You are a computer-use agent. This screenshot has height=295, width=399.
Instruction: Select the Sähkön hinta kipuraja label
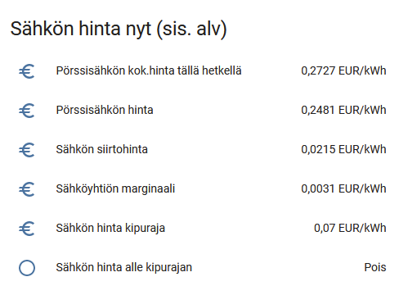[x=110, y=228]
